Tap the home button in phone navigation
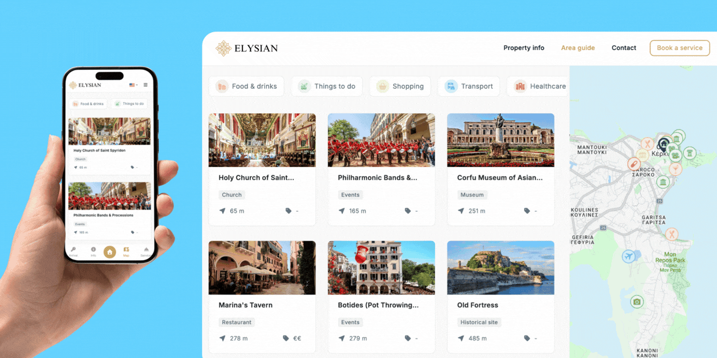Image resolution: width=717 pixels, height=358 pixels. click(x=109, y=252)
